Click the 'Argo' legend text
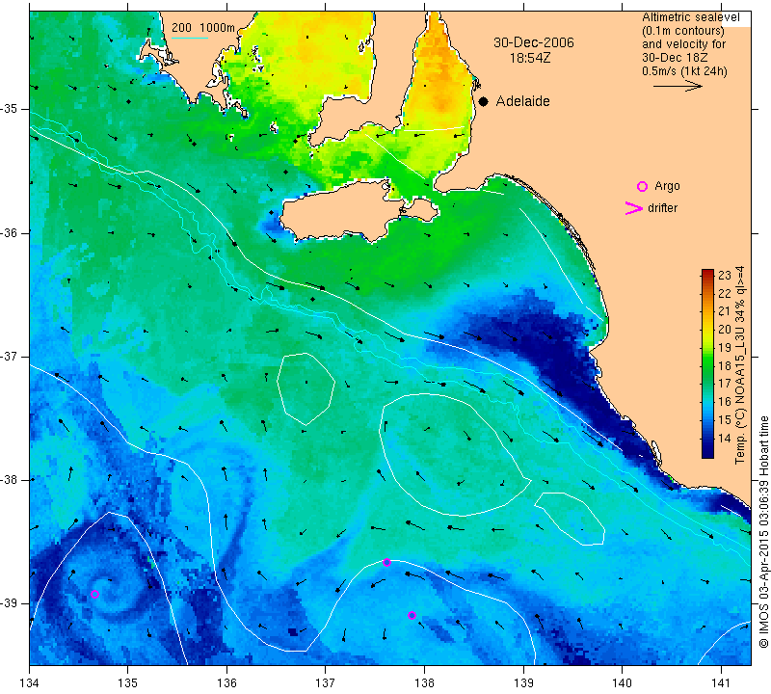This screenshot has width=771, height=694. (667, 186)
